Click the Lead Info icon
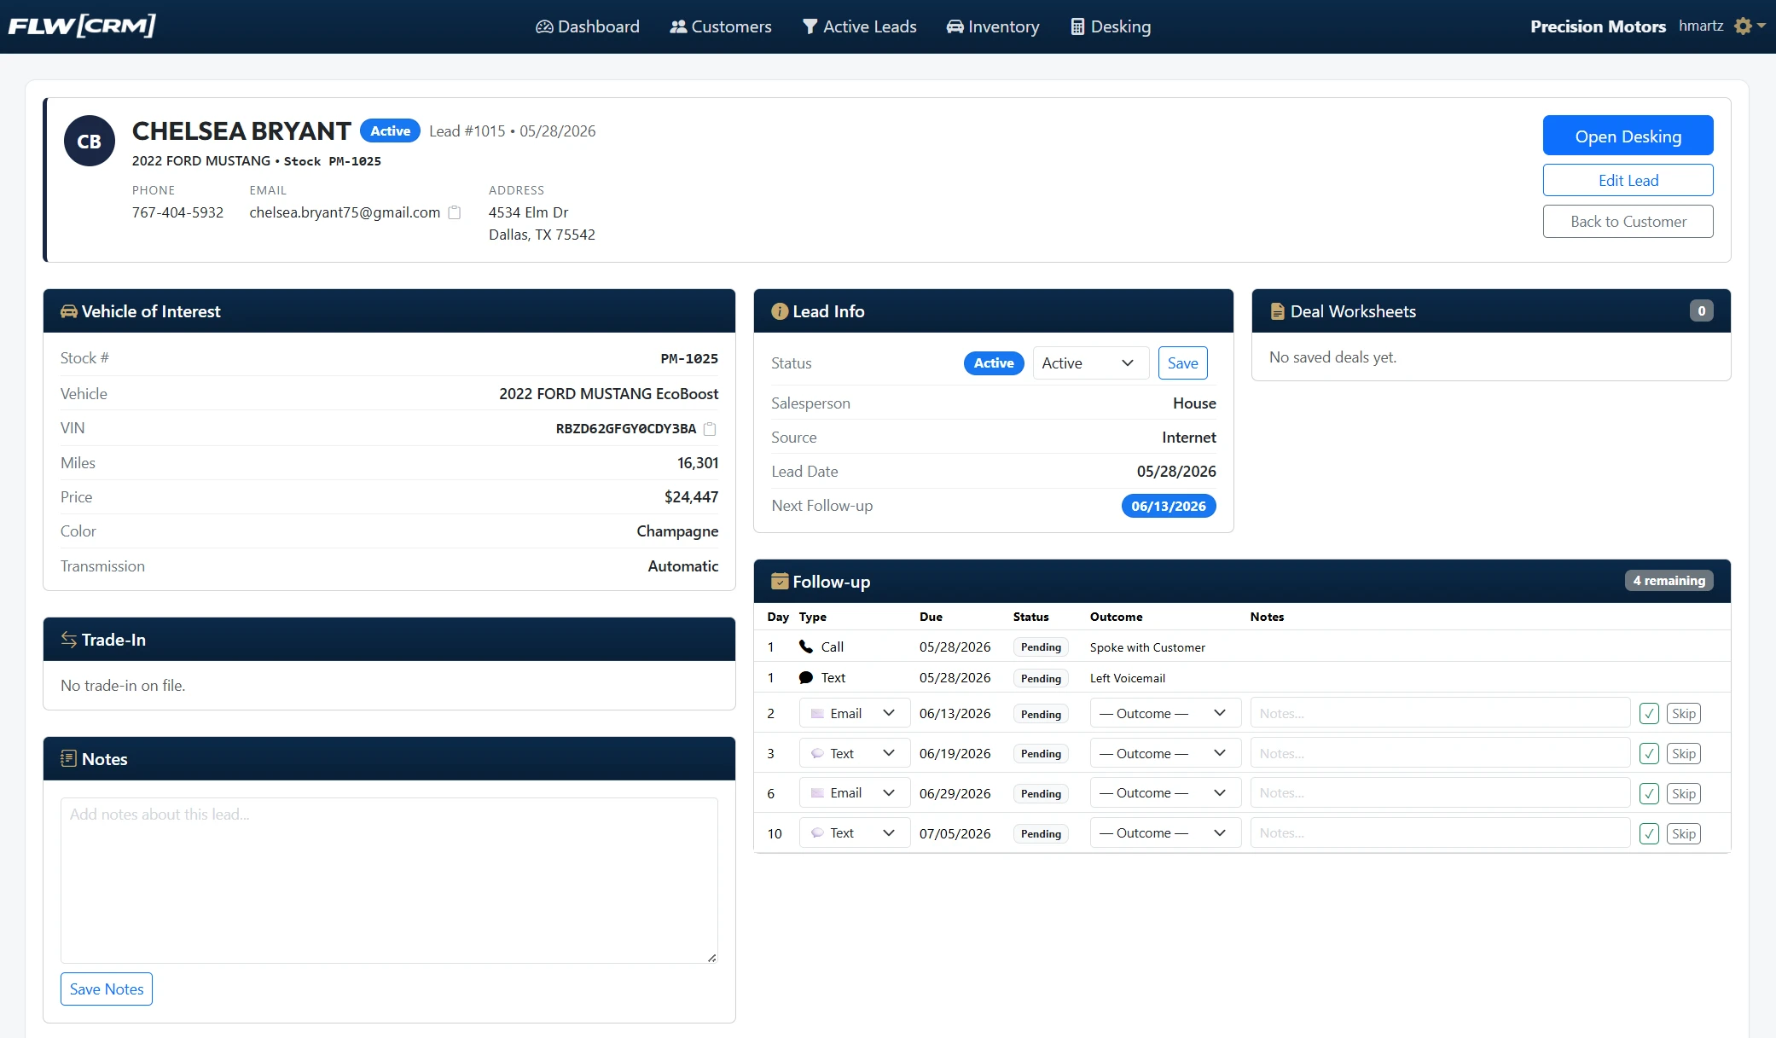This screenshot has height=1038, width=1776. click(780, 311)
